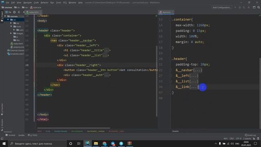Click the collapse all icon in Project panel
The image size is (261, 147).
tap(19, 12)
